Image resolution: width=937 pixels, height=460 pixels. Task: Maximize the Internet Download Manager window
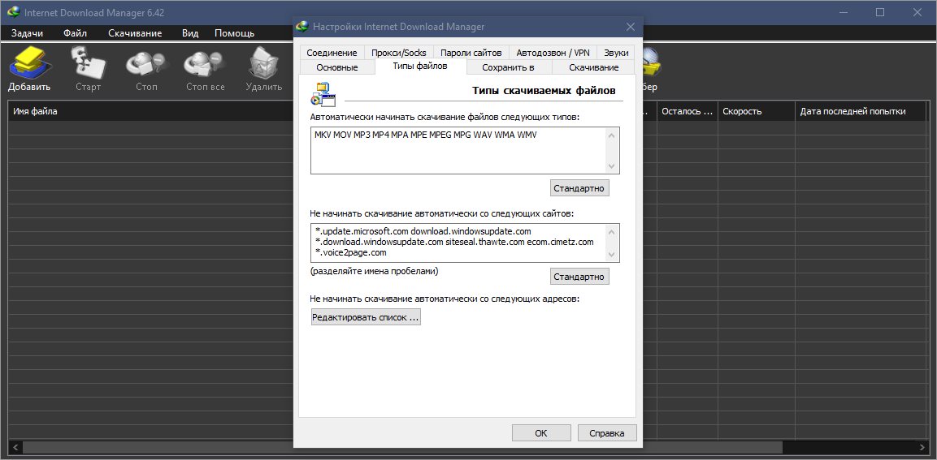[879, 12]
